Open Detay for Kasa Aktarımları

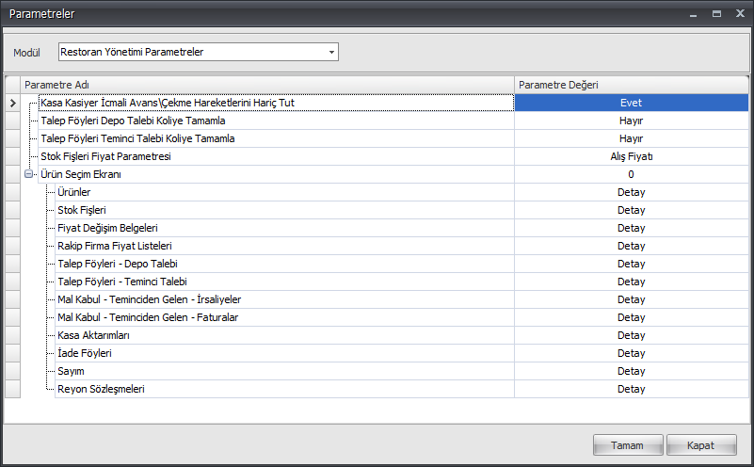pos(631,335)
